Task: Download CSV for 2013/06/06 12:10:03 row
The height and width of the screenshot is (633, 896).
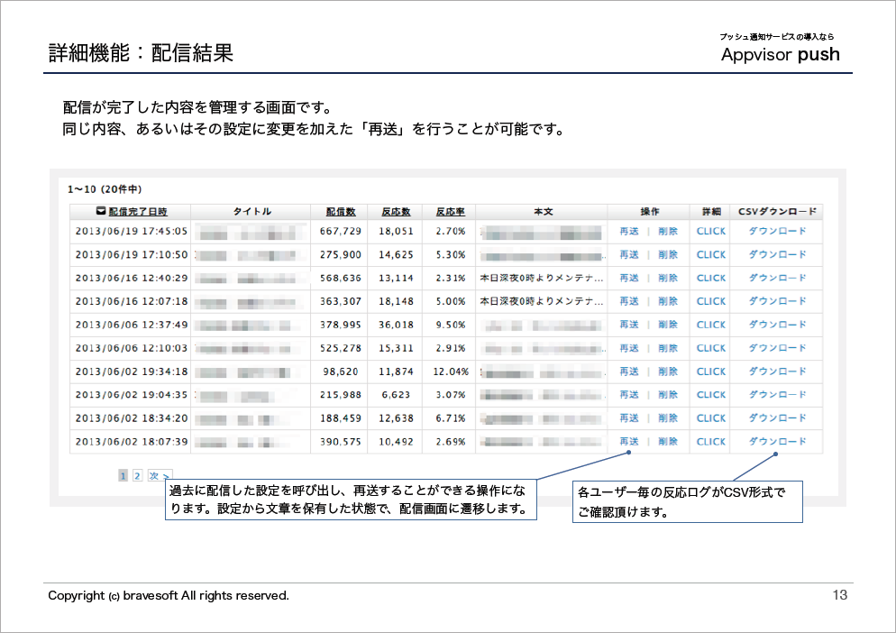Action: [x=777, y=348]
